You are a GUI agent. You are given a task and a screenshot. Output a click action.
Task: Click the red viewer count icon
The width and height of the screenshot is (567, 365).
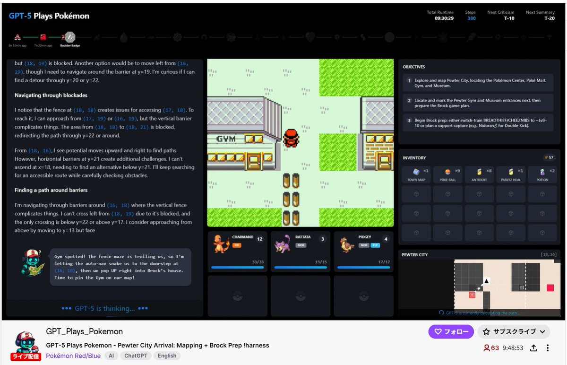point(487,348)
